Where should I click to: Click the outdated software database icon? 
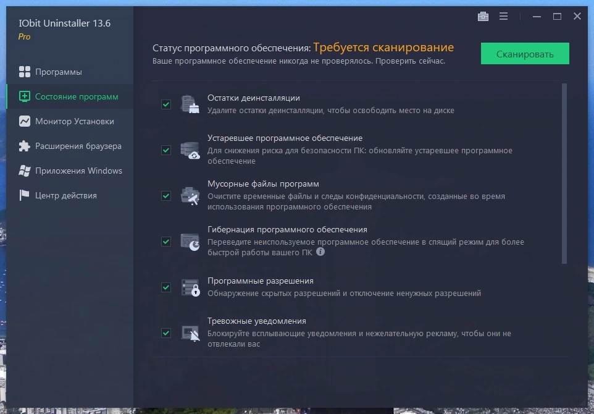(x=190, y=150)
